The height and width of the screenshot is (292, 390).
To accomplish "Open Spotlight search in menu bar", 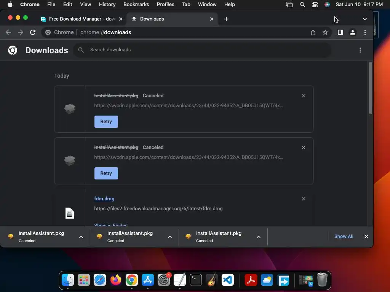I will pyautogui.click(x=302, y=5).
